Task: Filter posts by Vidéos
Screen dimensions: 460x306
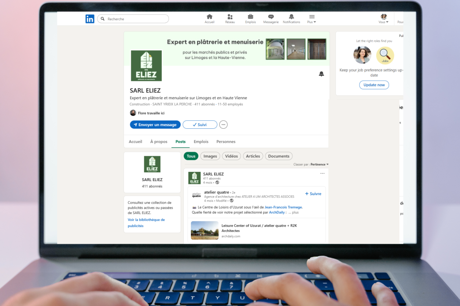Action: 231,156
